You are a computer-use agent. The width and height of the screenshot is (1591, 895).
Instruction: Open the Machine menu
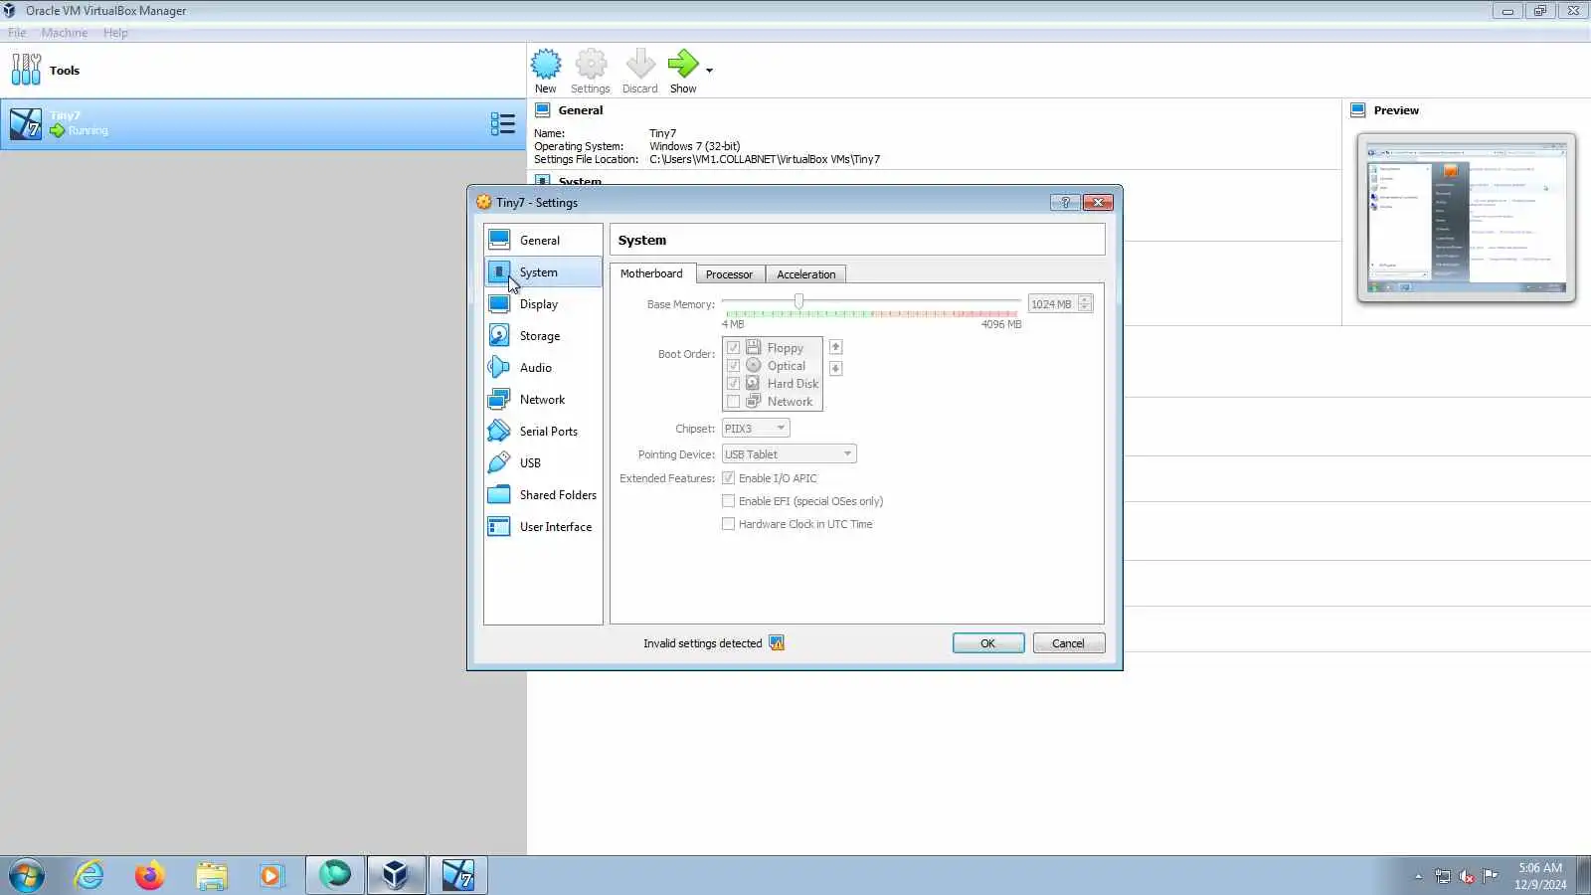pyautogui.click(x=65, y=33)
